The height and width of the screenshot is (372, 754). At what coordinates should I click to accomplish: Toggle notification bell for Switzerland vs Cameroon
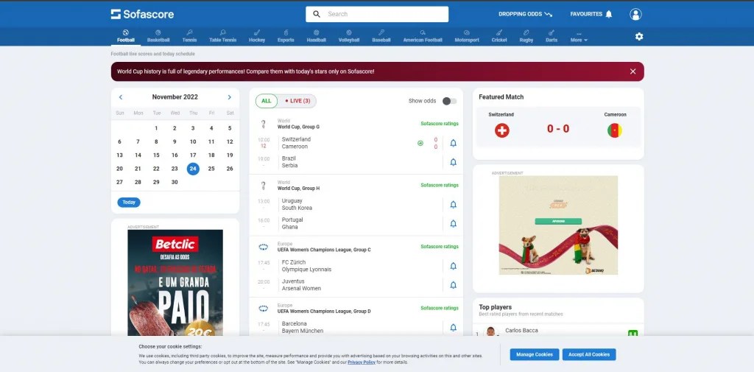pyautogui.click(x=453, y=143)
